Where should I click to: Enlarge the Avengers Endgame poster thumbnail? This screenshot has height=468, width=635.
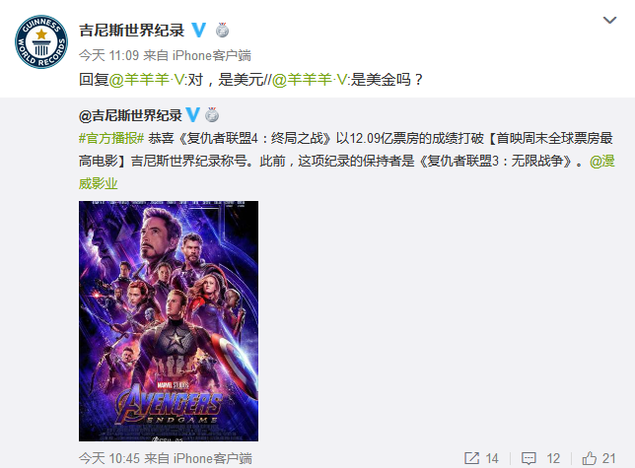pos(169,321)
